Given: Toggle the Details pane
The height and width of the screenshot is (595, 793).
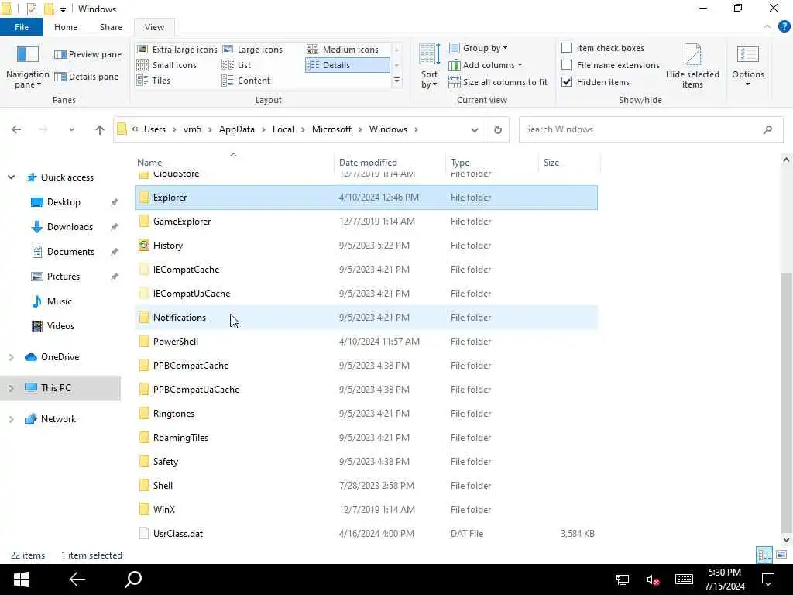Looking at the screenshot, I should pyautogui.click(x=87, y=77).
